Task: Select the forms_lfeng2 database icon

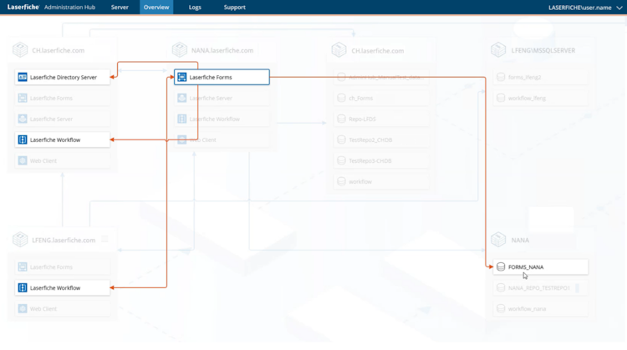Action: (501, 77)
